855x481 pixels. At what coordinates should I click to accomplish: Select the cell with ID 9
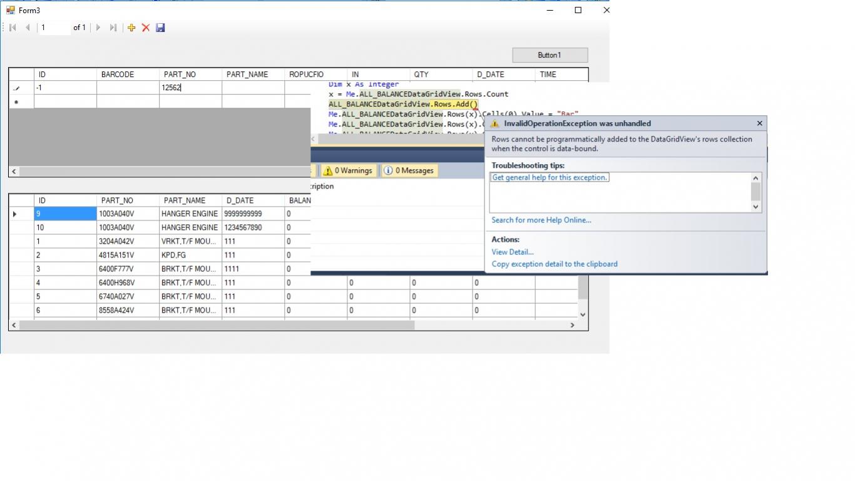click(x=65, y=214)
